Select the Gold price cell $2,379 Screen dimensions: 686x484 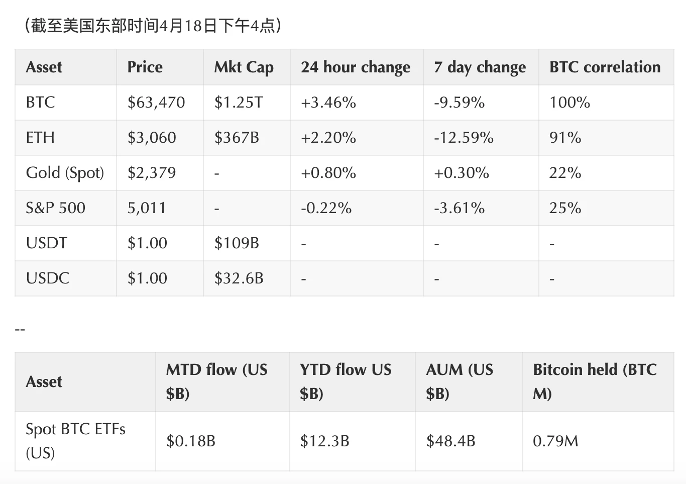coord(152,173)
